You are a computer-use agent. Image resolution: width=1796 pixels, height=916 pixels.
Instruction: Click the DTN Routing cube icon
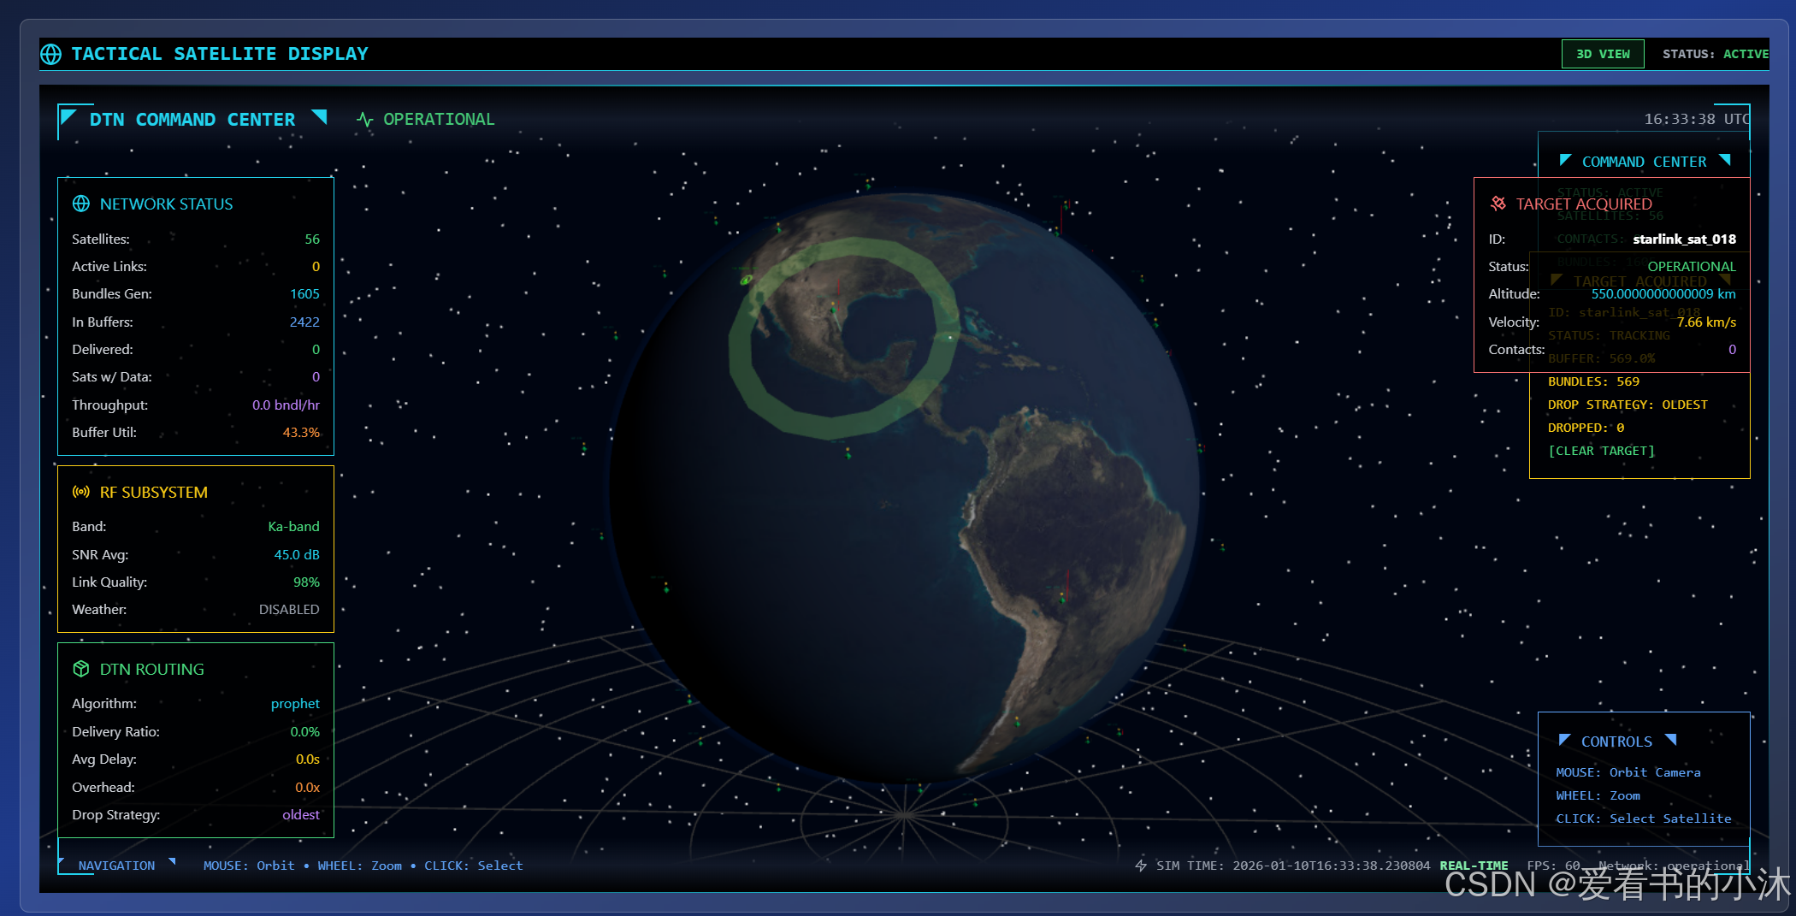click(81, 669)
